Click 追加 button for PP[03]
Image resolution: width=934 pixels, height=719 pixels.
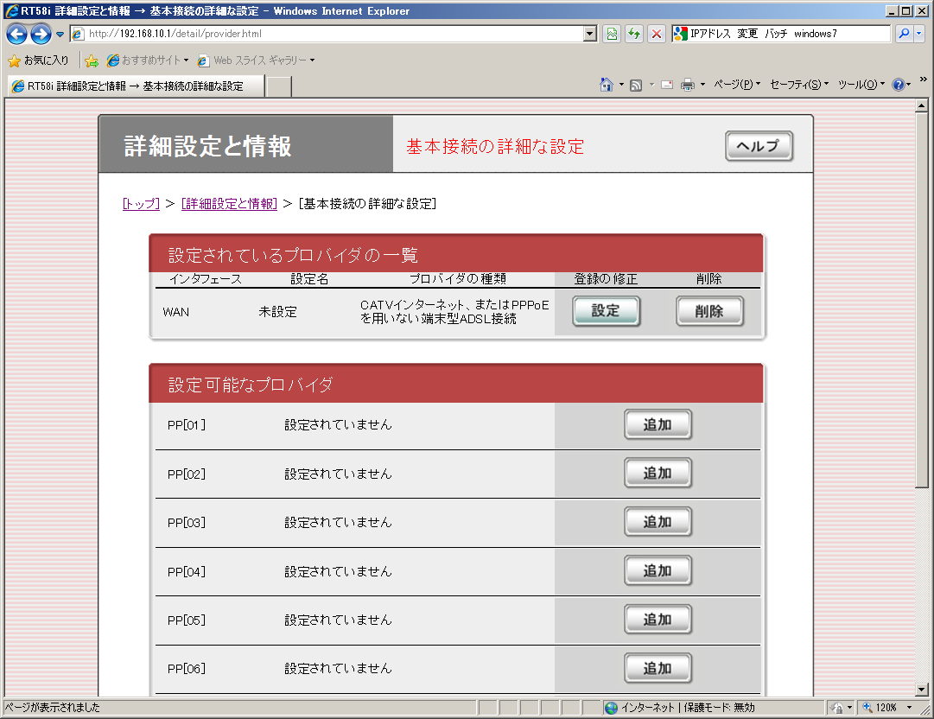658,522
